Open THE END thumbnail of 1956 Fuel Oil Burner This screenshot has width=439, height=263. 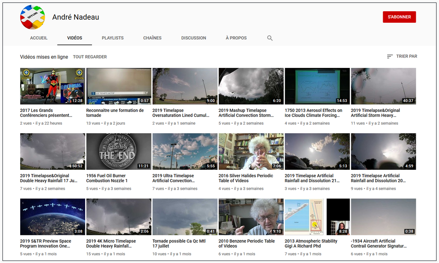pyautogui.click(x=119, y=152)
